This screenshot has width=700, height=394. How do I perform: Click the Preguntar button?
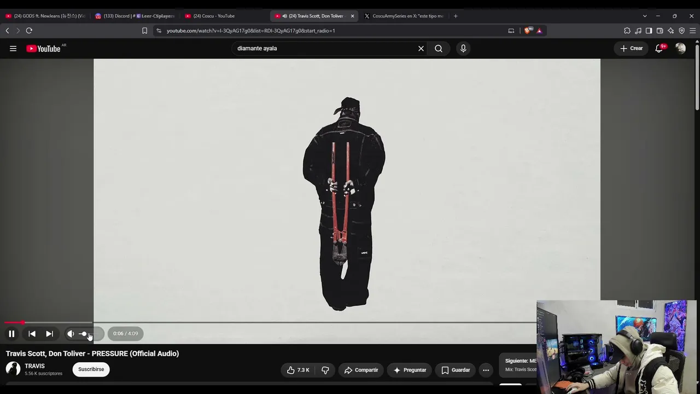410,370
